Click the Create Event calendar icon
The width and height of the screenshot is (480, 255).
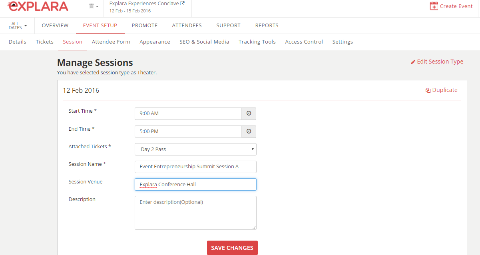tap(434, 6)
